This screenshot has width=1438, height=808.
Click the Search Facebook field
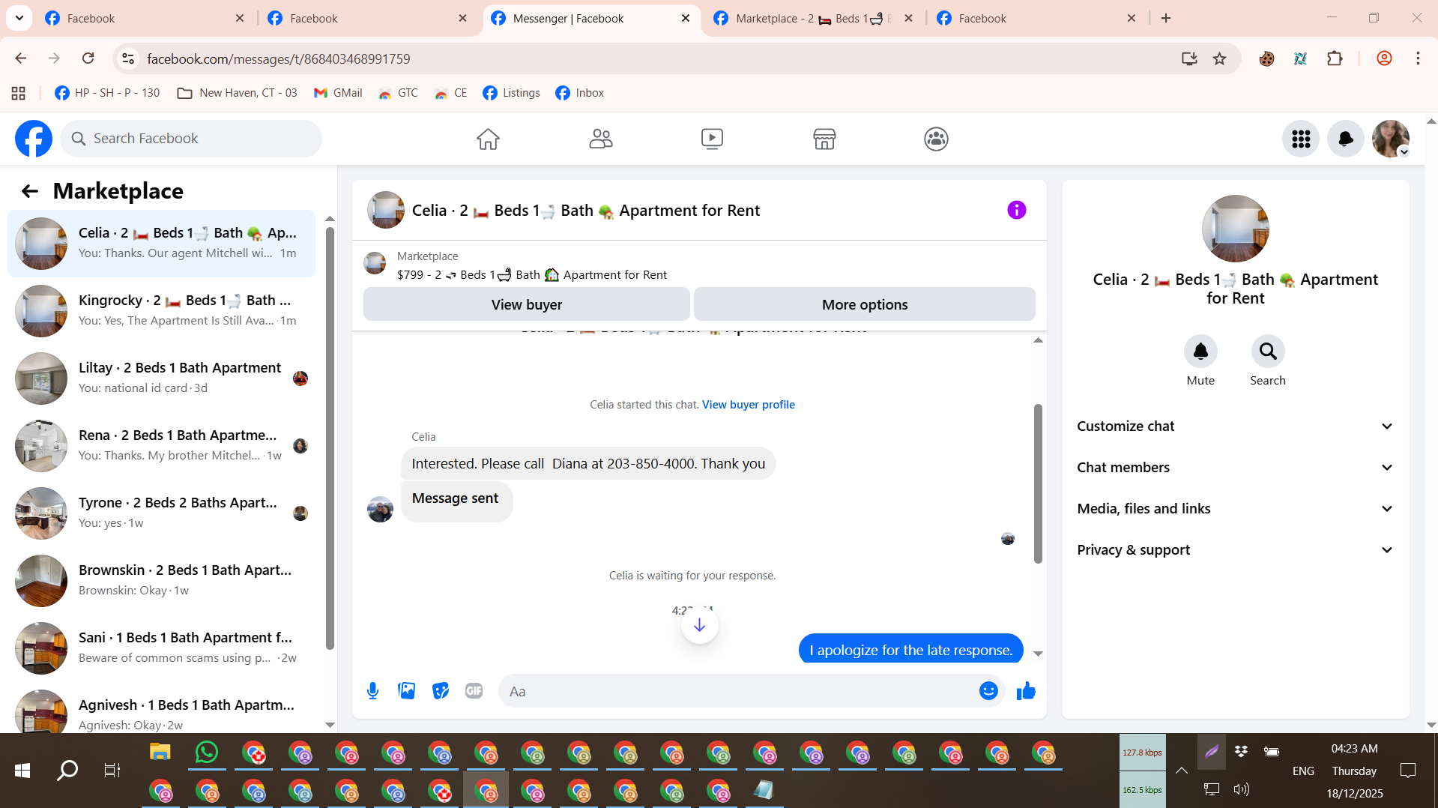191,139
